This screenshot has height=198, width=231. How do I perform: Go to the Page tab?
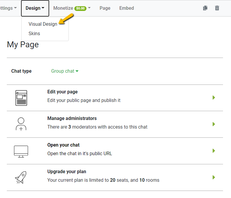coord(105,8)
